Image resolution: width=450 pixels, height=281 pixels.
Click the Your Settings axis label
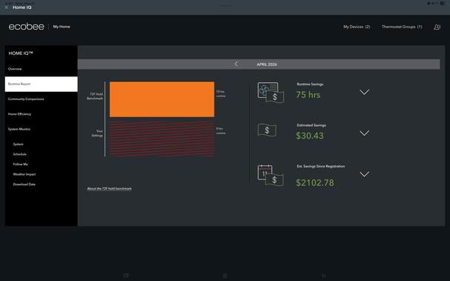point(97,133)
